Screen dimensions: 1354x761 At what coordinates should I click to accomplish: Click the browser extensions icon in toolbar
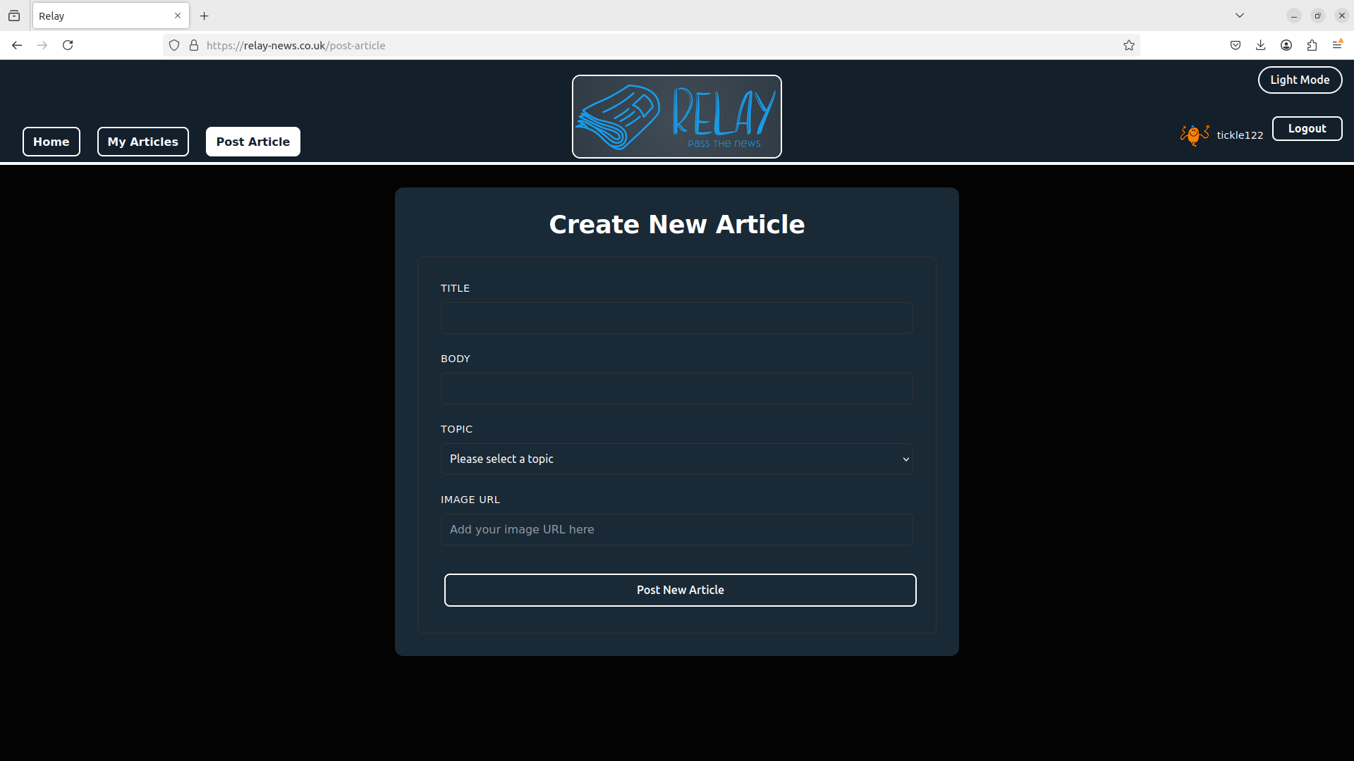(x=1311, y=44)
